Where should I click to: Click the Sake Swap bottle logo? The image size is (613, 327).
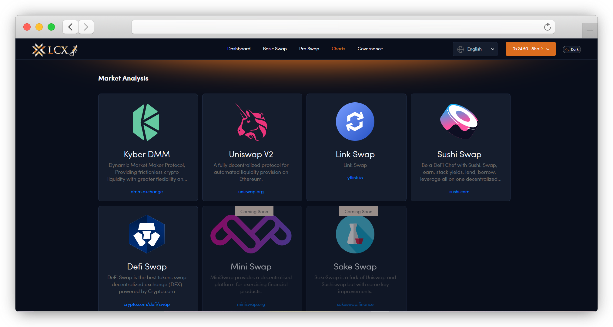355,234
